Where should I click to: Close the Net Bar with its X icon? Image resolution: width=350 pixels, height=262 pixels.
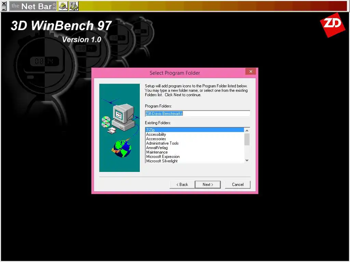click(4, 3)
